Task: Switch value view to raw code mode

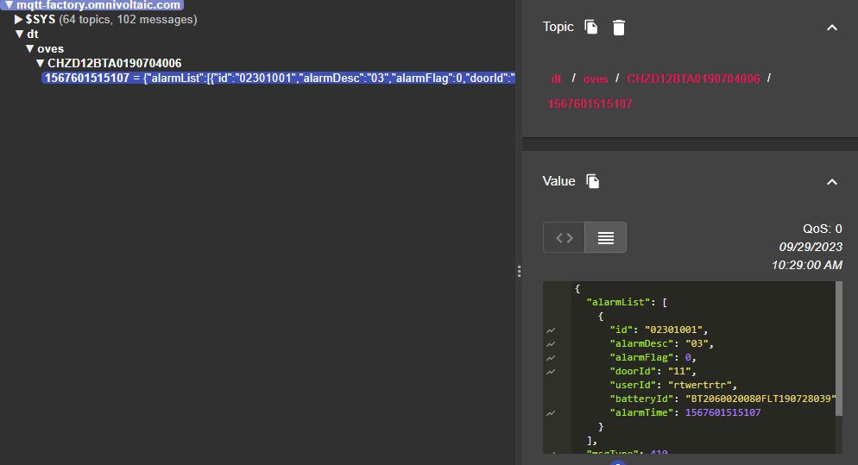Action: pyautogui.click(x=564, y=237)
